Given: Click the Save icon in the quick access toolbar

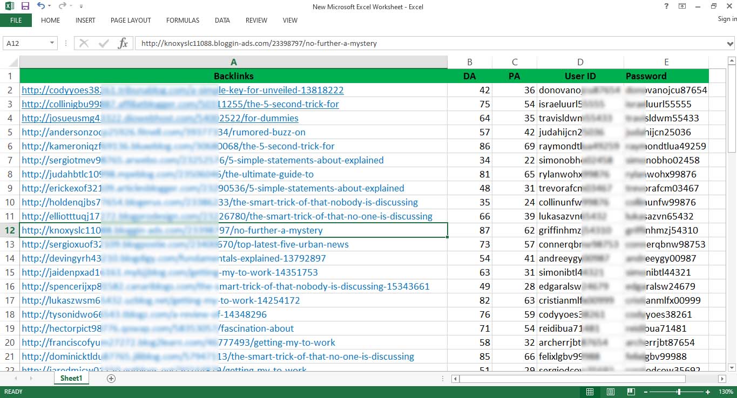Looking at the screenshot, I should coord(25,6).
